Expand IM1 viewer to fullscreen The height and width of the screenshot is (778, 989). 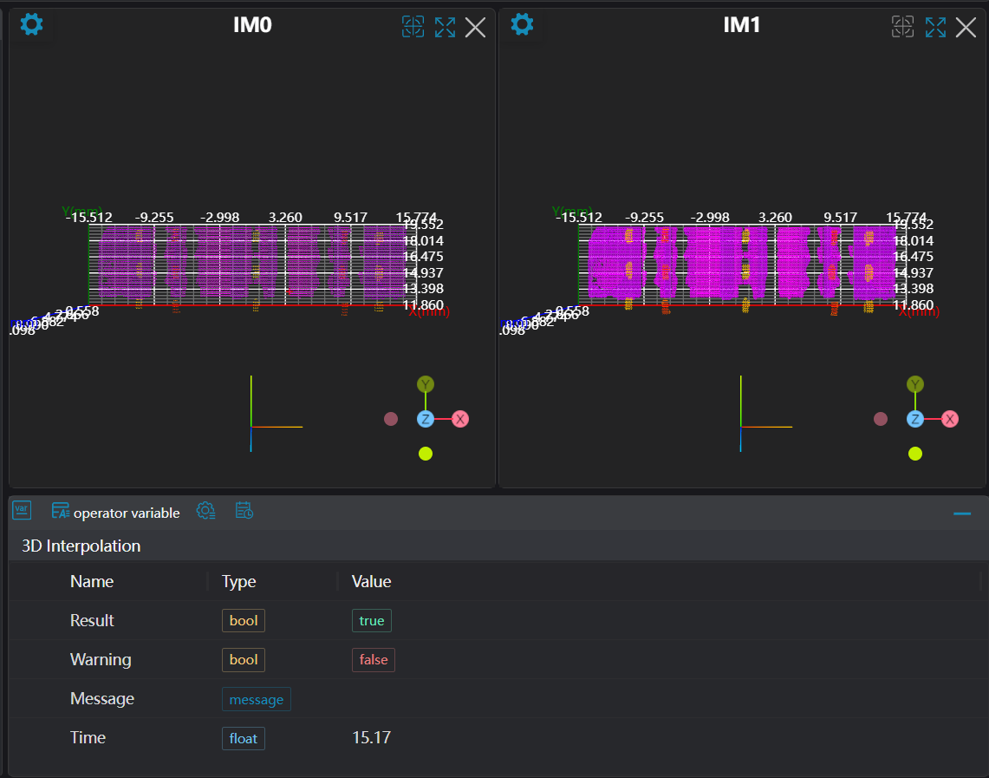click(x=935, y=27)
